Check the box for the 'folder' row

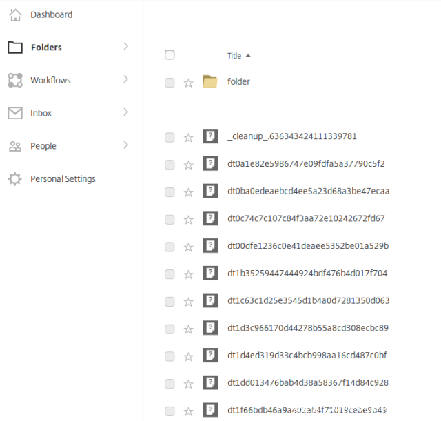click(170, 83)
